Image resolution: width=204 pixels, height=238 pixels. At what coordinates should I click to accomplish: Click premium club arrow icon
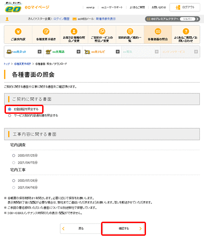pyautogui.click(x=197, y=19)
